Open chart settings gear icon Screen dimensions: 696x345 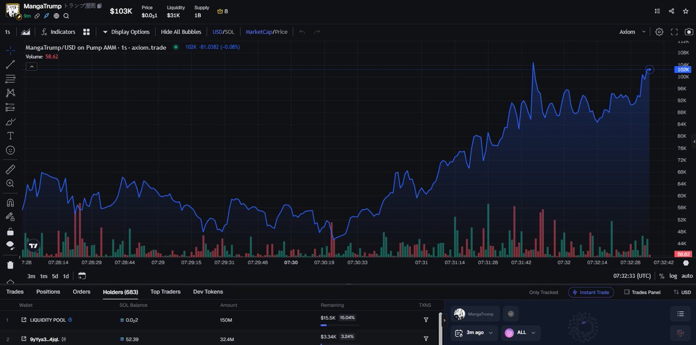(659, 32)
